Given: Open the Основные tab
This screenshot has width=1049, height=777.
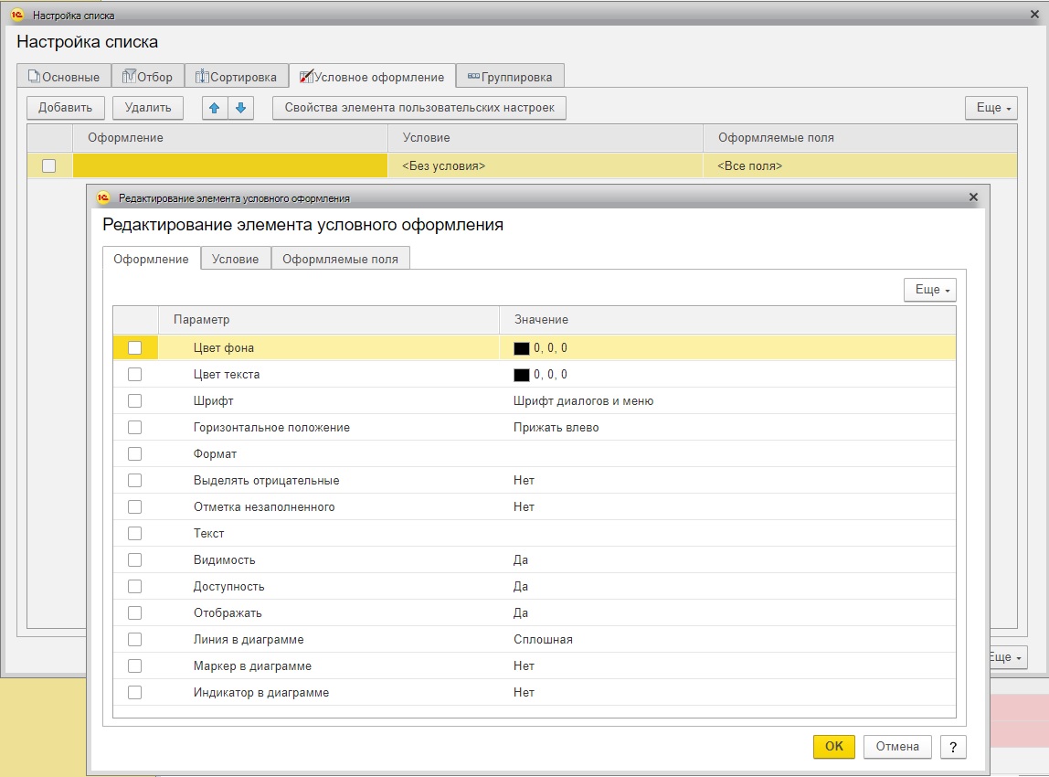Looking at the screenshot, I should [64, 77].
